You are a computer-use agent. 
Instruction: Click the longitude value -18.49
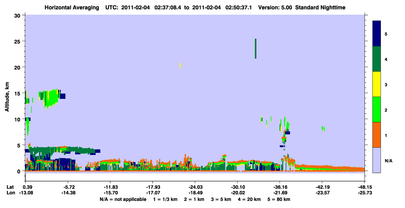click(x=195, y=193)
